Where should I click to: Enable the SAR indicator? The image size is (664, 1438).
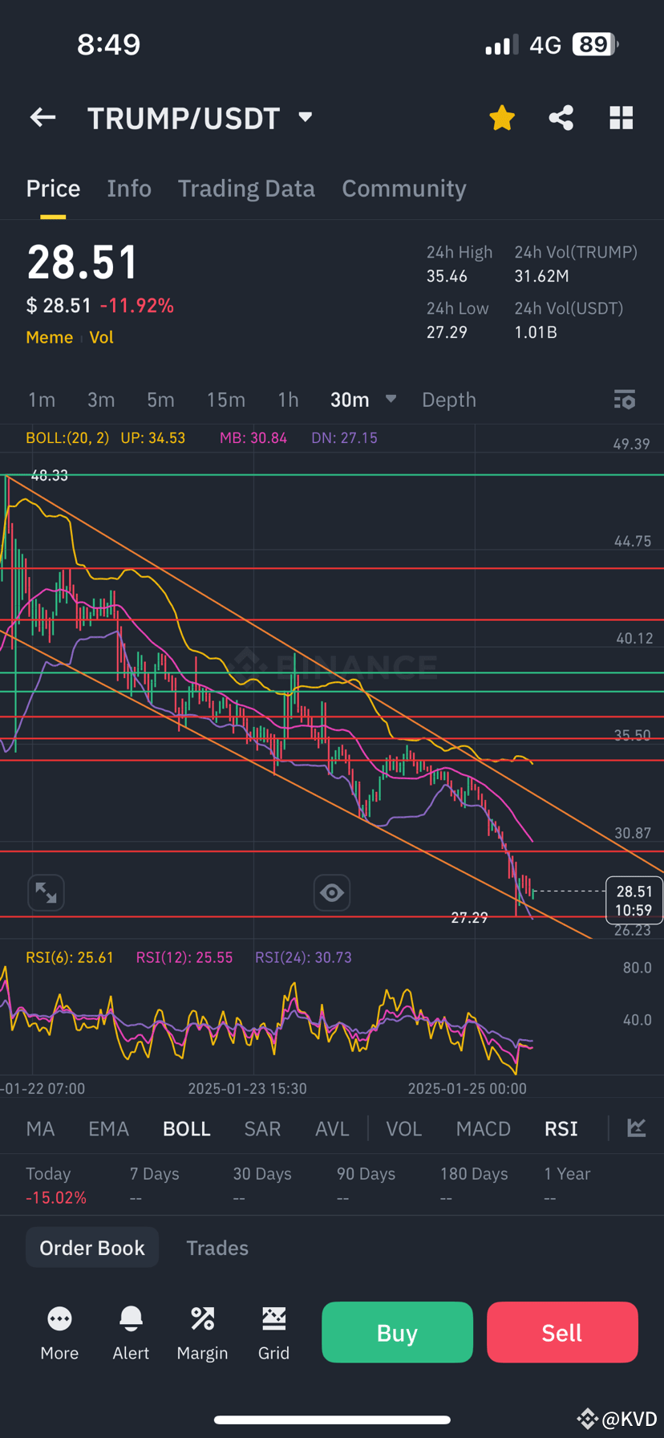262,1129
